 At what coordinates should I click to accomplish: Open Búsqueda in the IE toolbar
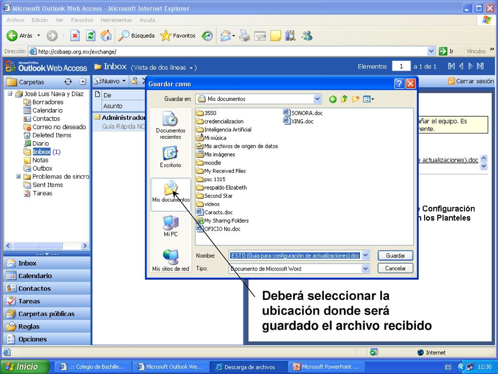click(x=136, y=36)
